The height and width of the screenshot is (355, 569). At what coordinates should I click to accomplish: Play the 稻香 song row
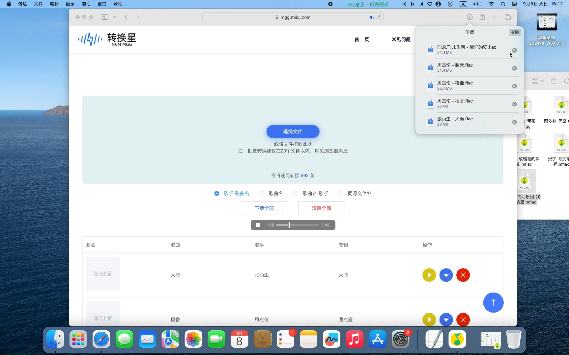pyautogui.click(x=429, y=319)
